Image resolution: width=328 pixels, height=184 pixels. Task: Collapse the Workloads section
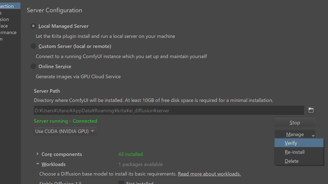[x=37, y=164]
